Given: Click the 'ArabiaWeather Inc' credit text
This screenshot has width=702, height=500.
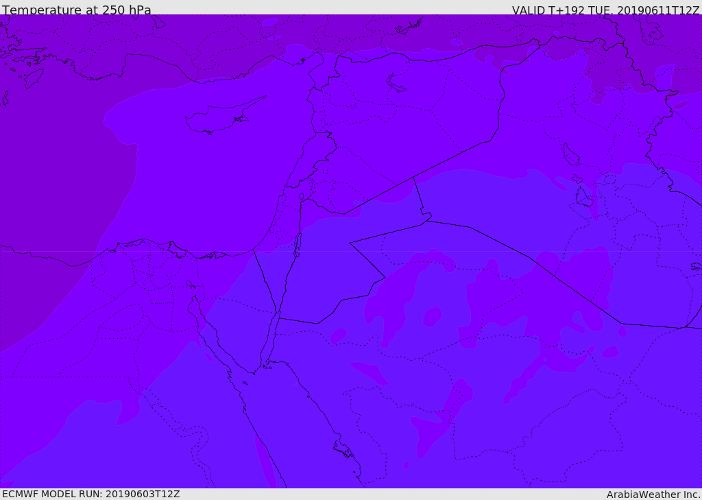Looking at the screenshot, I should tap(653, 495).
